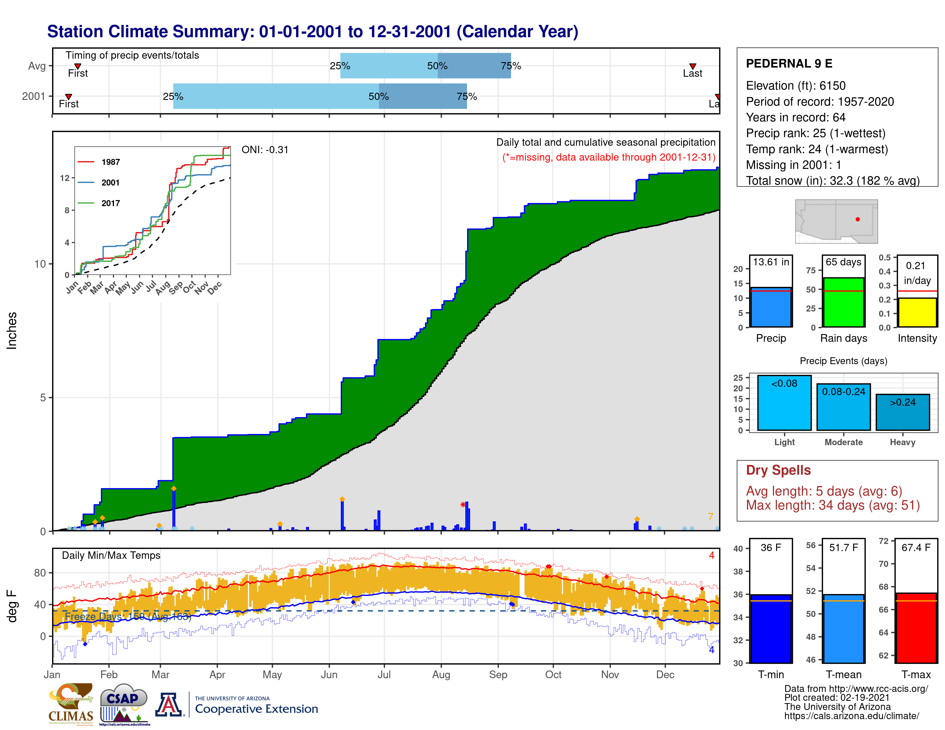The width and height of the screenshot is (945, 730).
Task: Click the blue Precip 13.61 in bar
Action: [771, 307]
